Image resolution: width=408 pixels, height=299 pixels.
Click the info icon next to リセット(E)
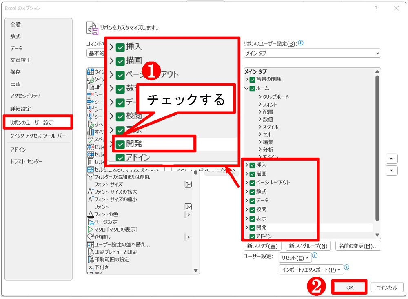tap(315, 256)
